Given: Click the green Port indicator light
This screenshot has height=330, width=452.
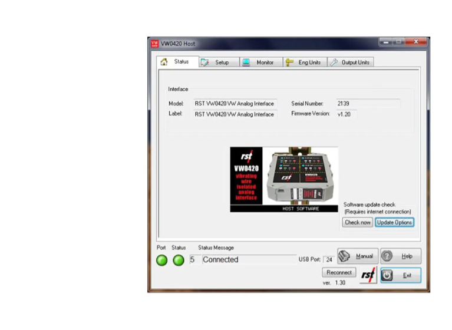Looking at the screenshot, I should pyautogui.click(x=161, y=260).
